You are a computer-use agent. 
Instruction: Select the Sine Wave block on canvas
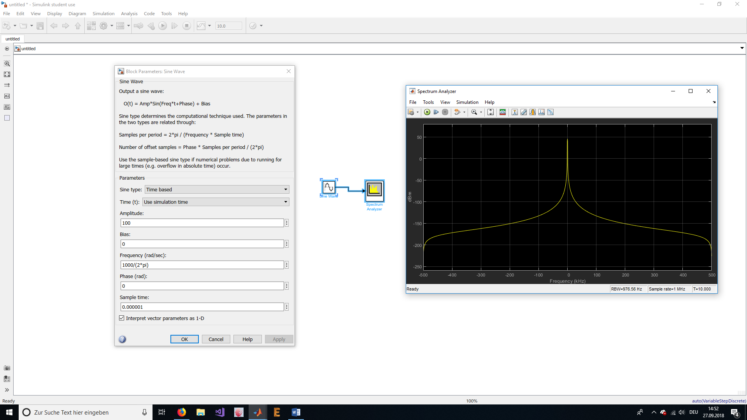click(329, 187)
